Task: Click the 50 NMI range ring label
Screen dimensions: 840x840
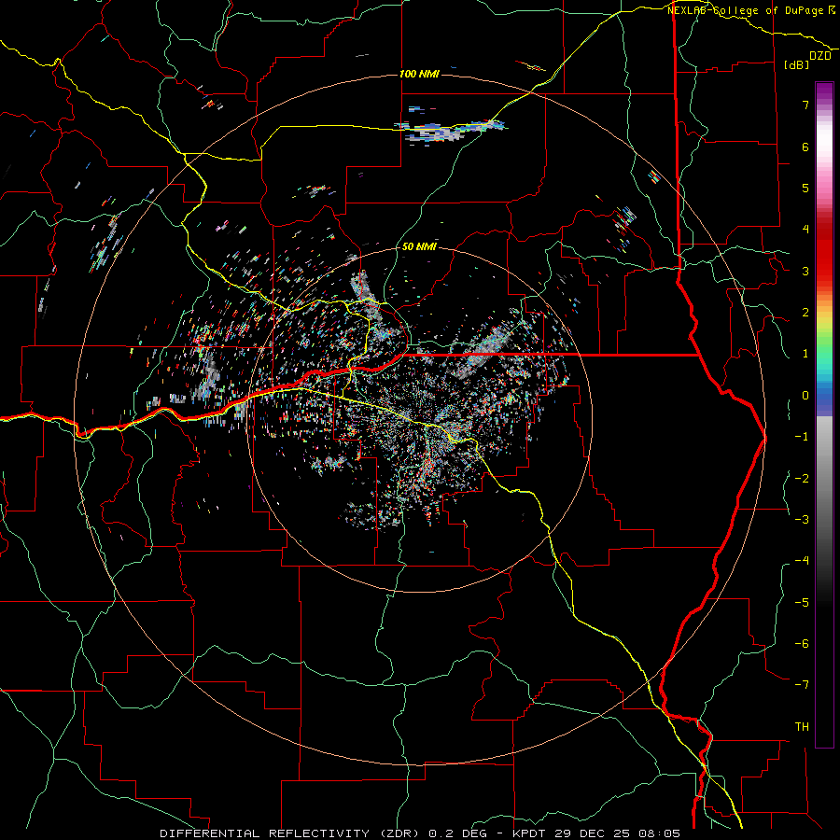Action: [x=419, y=246]
